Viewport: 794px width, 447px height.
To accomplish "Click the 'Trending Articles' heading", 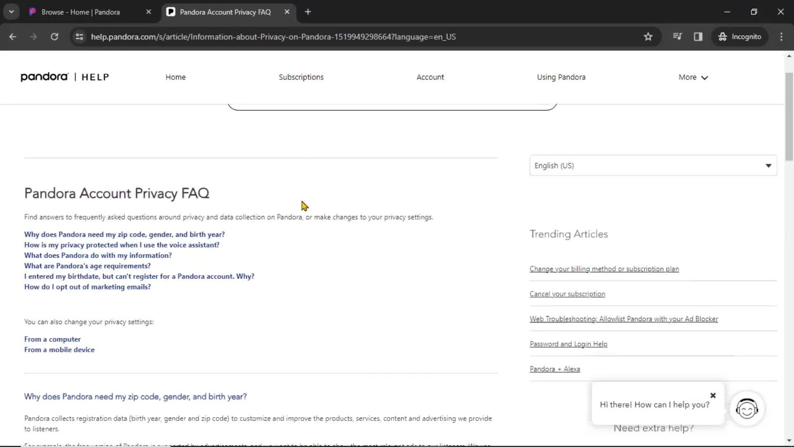I will pyautogui.click(x=569, y=234).
